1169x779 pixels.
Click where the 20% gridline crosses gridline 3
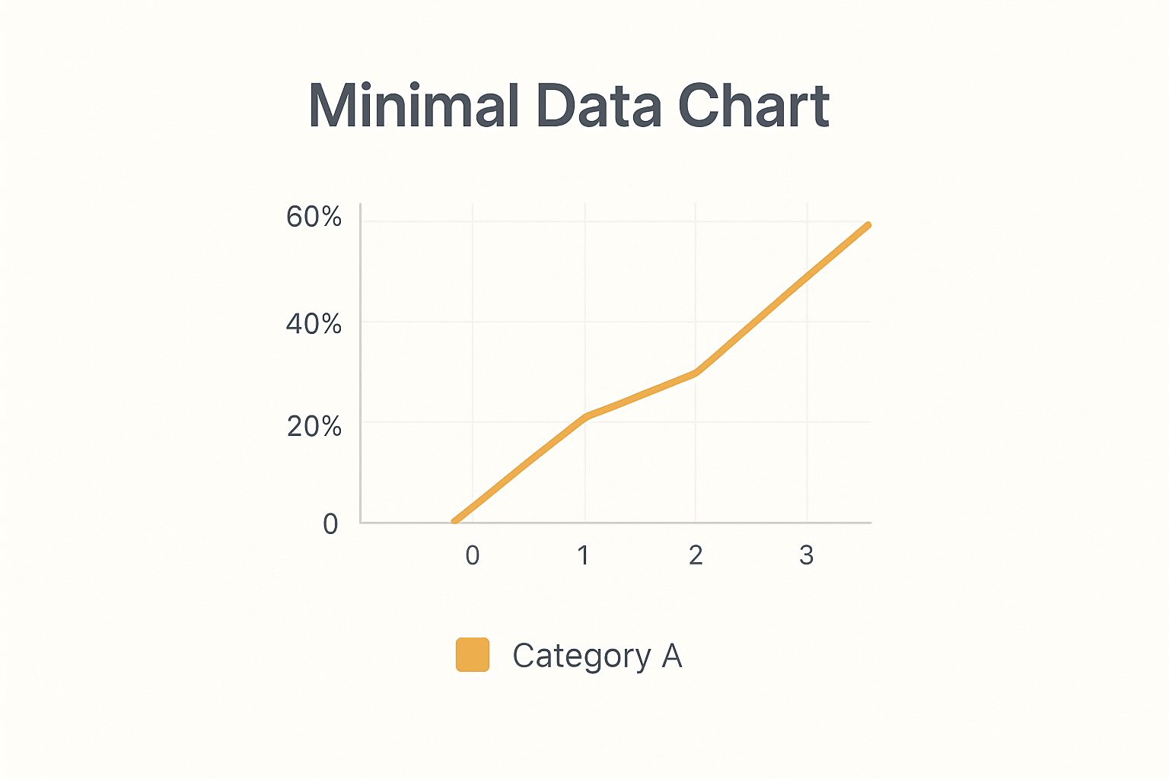pyautogui.click(x=807, y=421)
